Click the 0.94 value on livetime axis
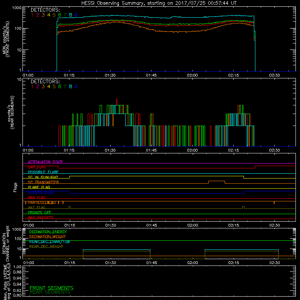The height and width of the screenshot is (300, 300). (x=17, y=284)
